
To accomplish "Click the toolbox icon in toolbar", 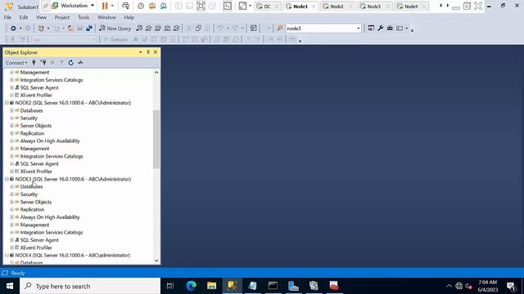I will (x=390, y=29).
